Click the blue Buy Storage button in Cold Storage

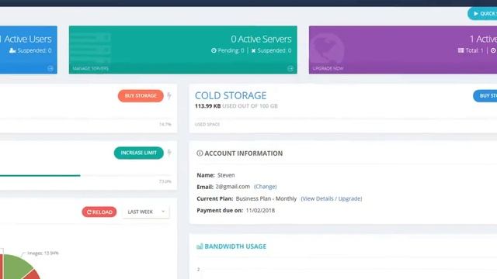pyautogui.click(x=485, y=95)
